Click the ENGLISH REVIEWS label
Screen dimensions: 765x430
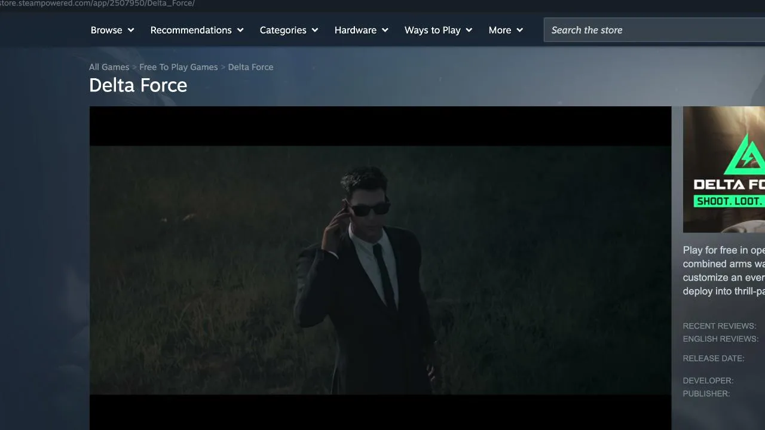721,339
